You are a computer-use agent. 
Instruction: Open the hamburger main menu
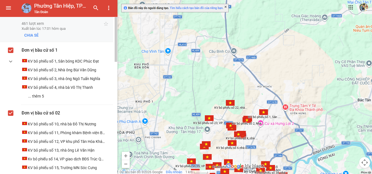tap(8, 8)
